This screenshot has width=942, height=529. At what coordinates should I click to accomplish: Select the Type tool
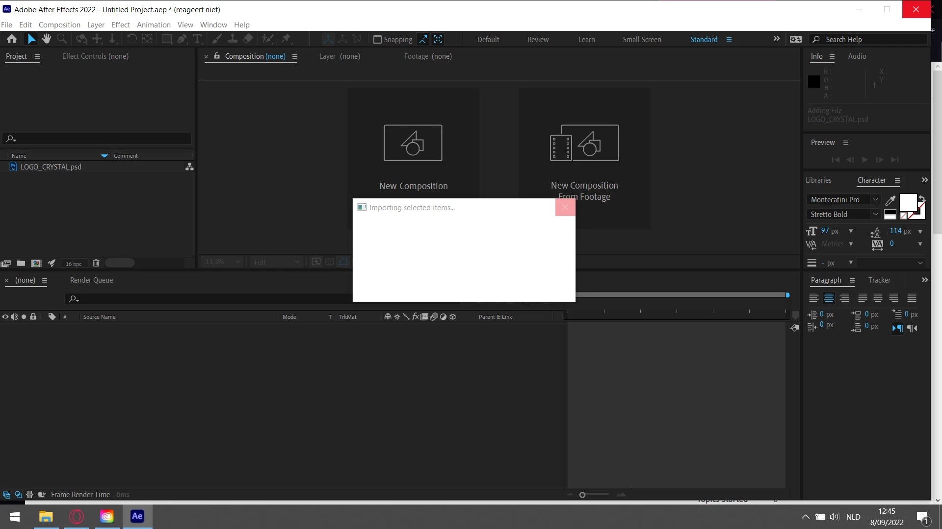(197, 39)
